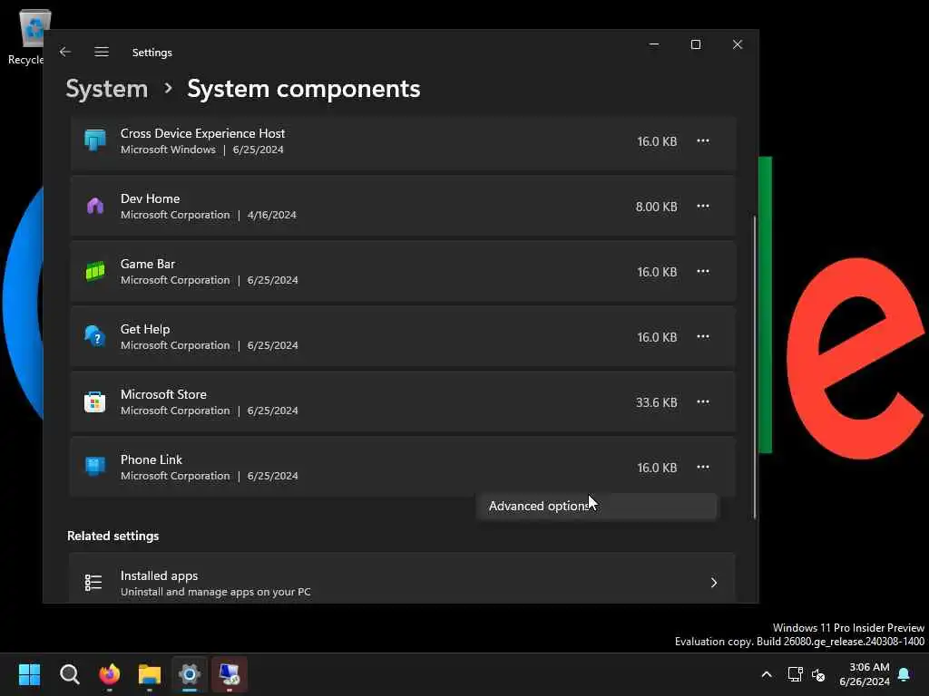Click the Get Help app icon
The width and height of the screenshot is (929, 696).
pos(94,336)
